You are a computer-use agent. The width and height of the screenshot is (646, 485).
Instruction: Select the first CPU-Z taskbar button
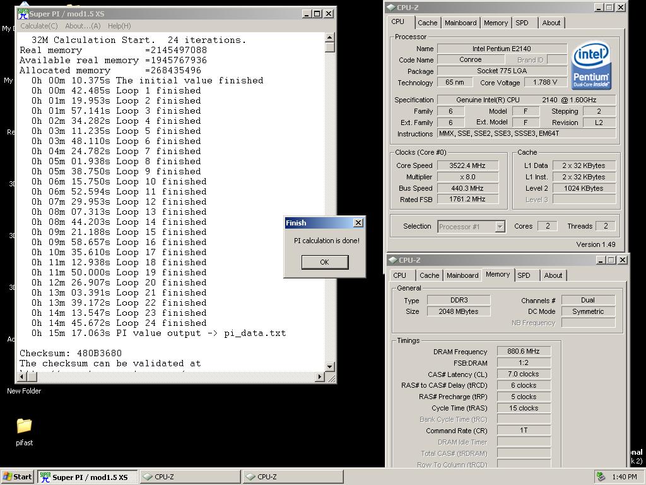click(190, 477)
